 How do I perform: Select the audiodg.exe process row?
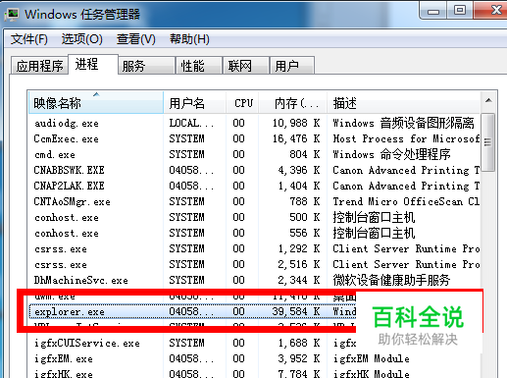coord(255,123)
